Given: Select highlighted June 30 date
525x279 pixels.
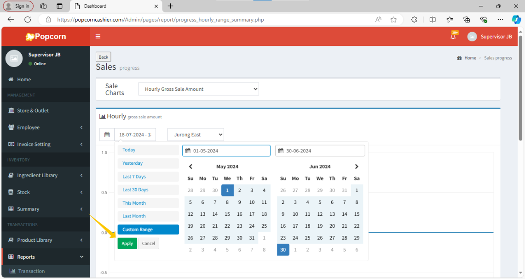Looking at the screenshot, I should [283, 250].
